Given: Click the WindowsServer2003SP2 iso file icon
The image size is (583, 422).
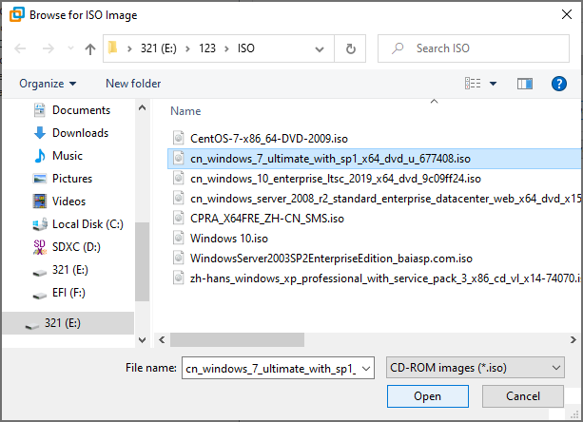Looking at the screenshot, I should tap(179, 259).
